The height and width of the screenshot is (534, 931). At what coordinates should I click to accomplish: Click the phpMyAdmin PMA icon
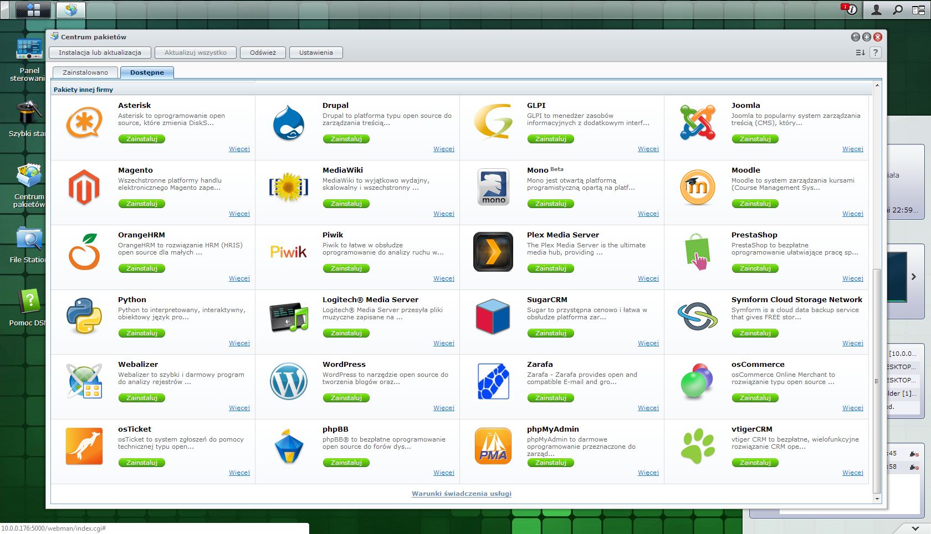493,446
